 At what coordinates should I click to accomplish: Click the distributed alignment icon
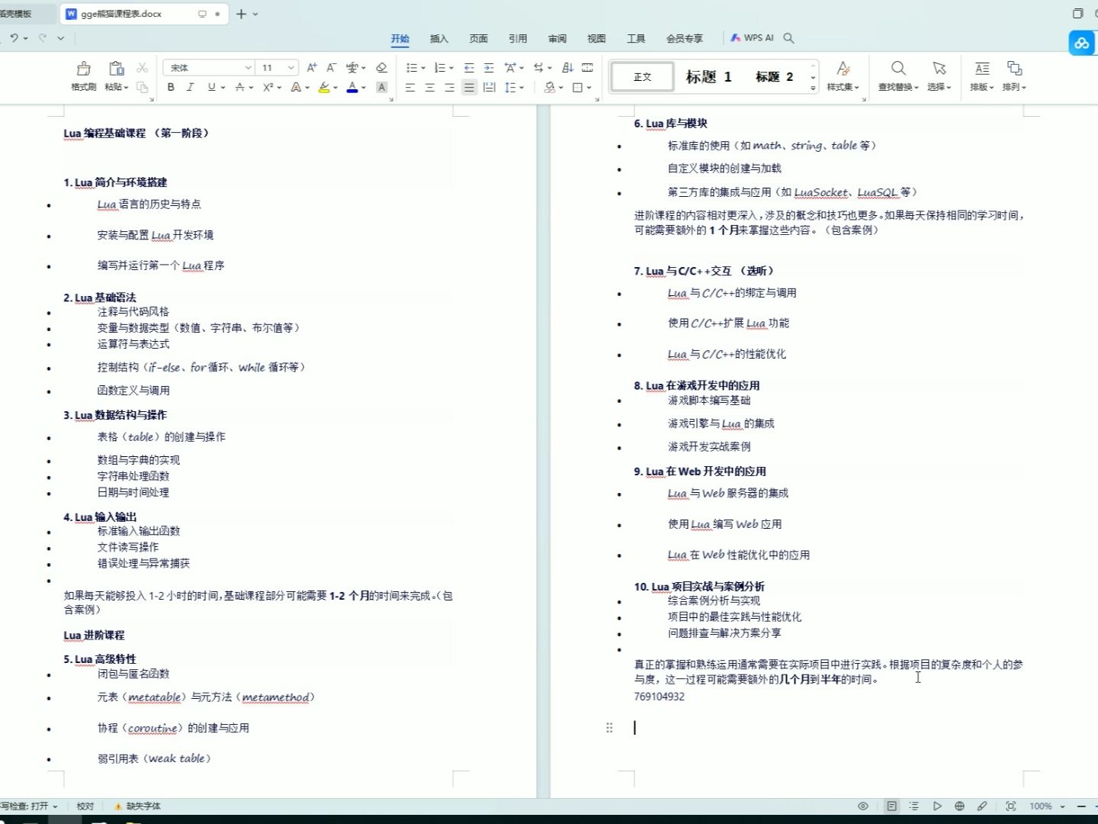click(x=490, y=88)
